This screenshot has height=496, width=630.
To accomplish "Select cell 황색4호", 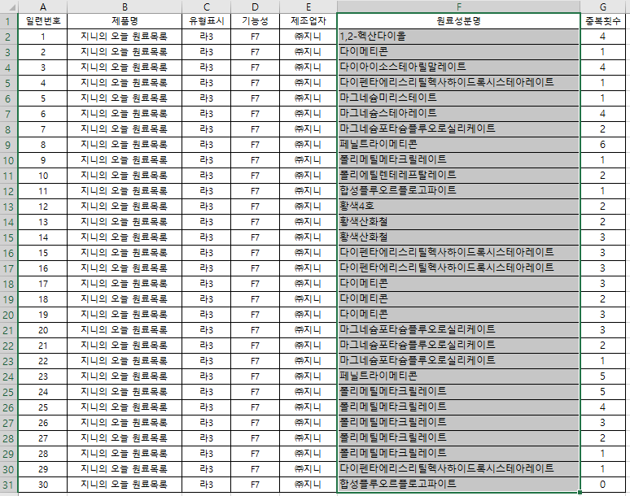I will (459, 207).
